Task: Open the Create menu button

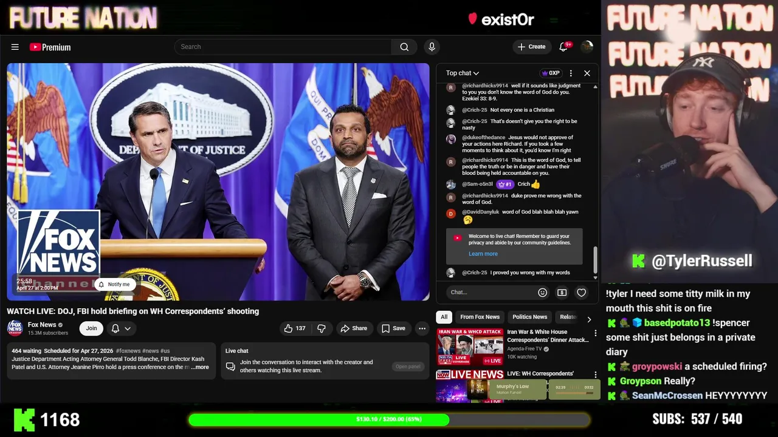Action: [x=532, y=47]
